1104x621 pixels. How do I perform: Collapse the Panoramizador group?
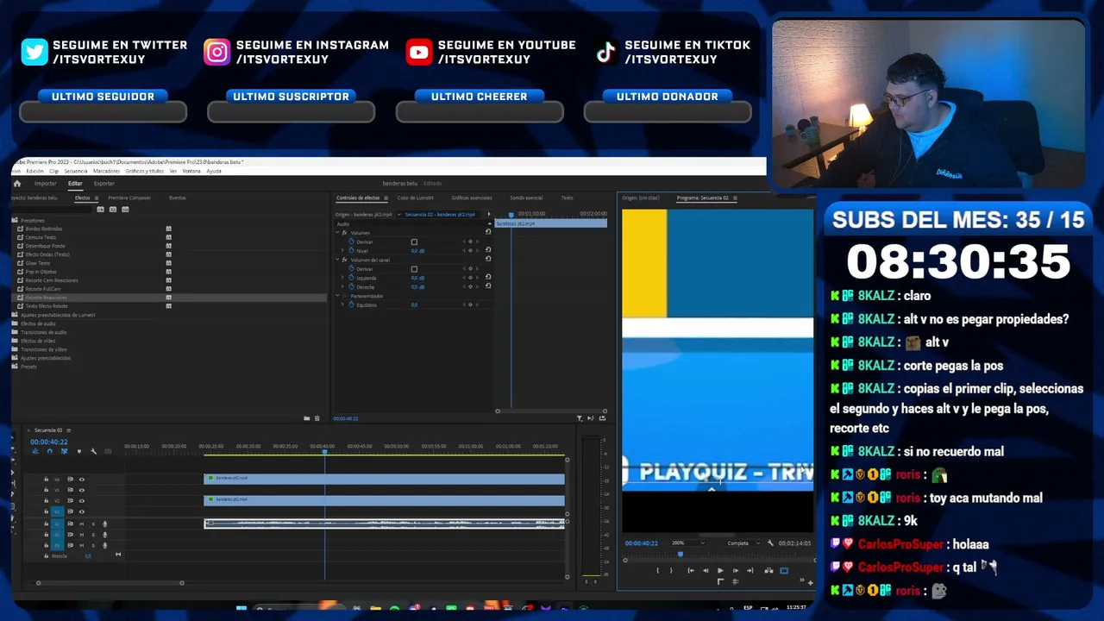(x=337, y=296)
